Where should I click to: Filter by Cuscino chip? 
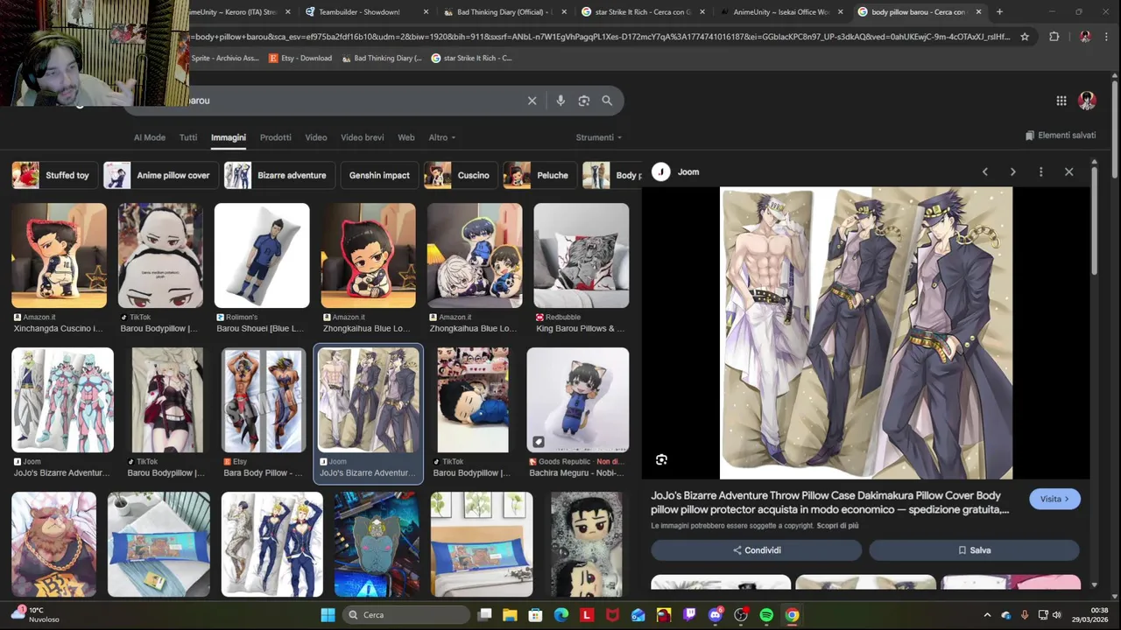tap(461, 175)
